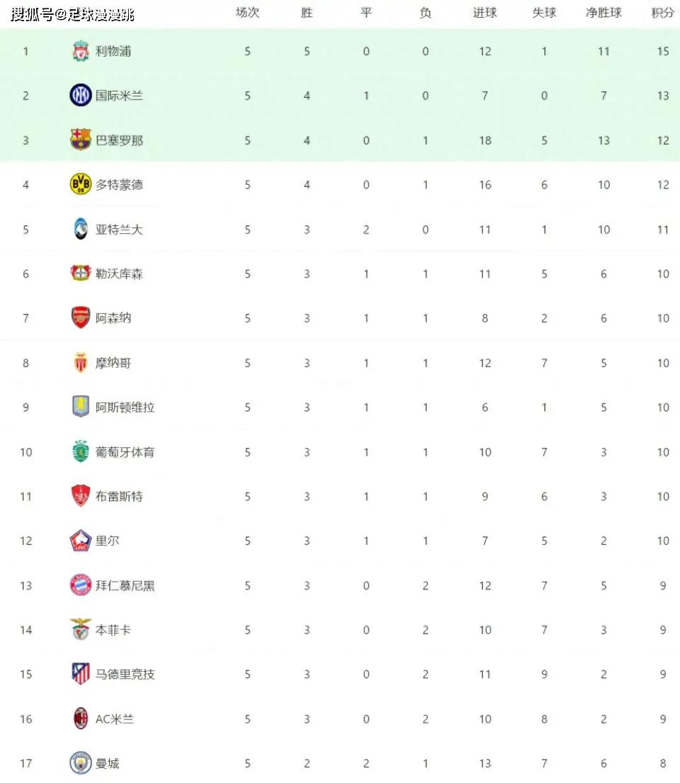Click the Bayern Munich logo
The width and height of the screenshot is (680, 783).
click(x=80, y=585)
